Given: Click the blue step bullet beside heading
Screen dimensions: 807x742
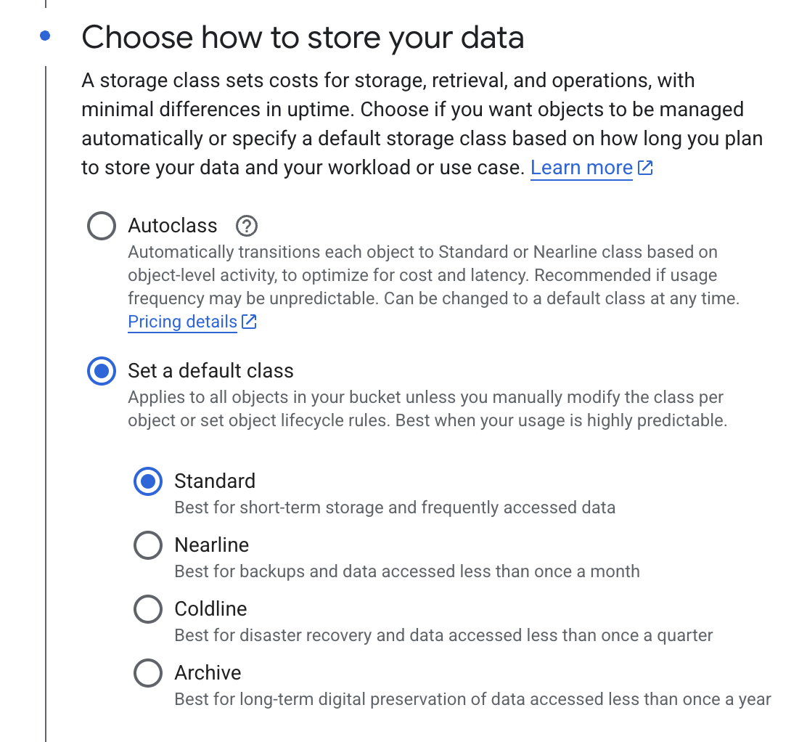Looking at the screenshot, I should click(x=45, y=36).
